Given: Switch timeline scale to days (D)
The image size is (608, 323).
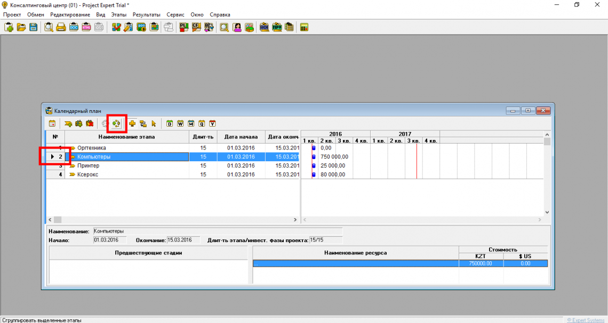Looking at the screenshot, I should 170,123.
